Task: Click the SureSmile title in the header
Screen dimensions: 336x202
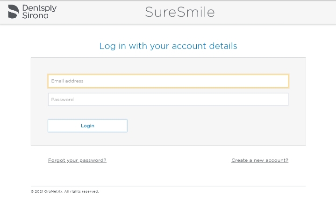Action: (180, 12)
